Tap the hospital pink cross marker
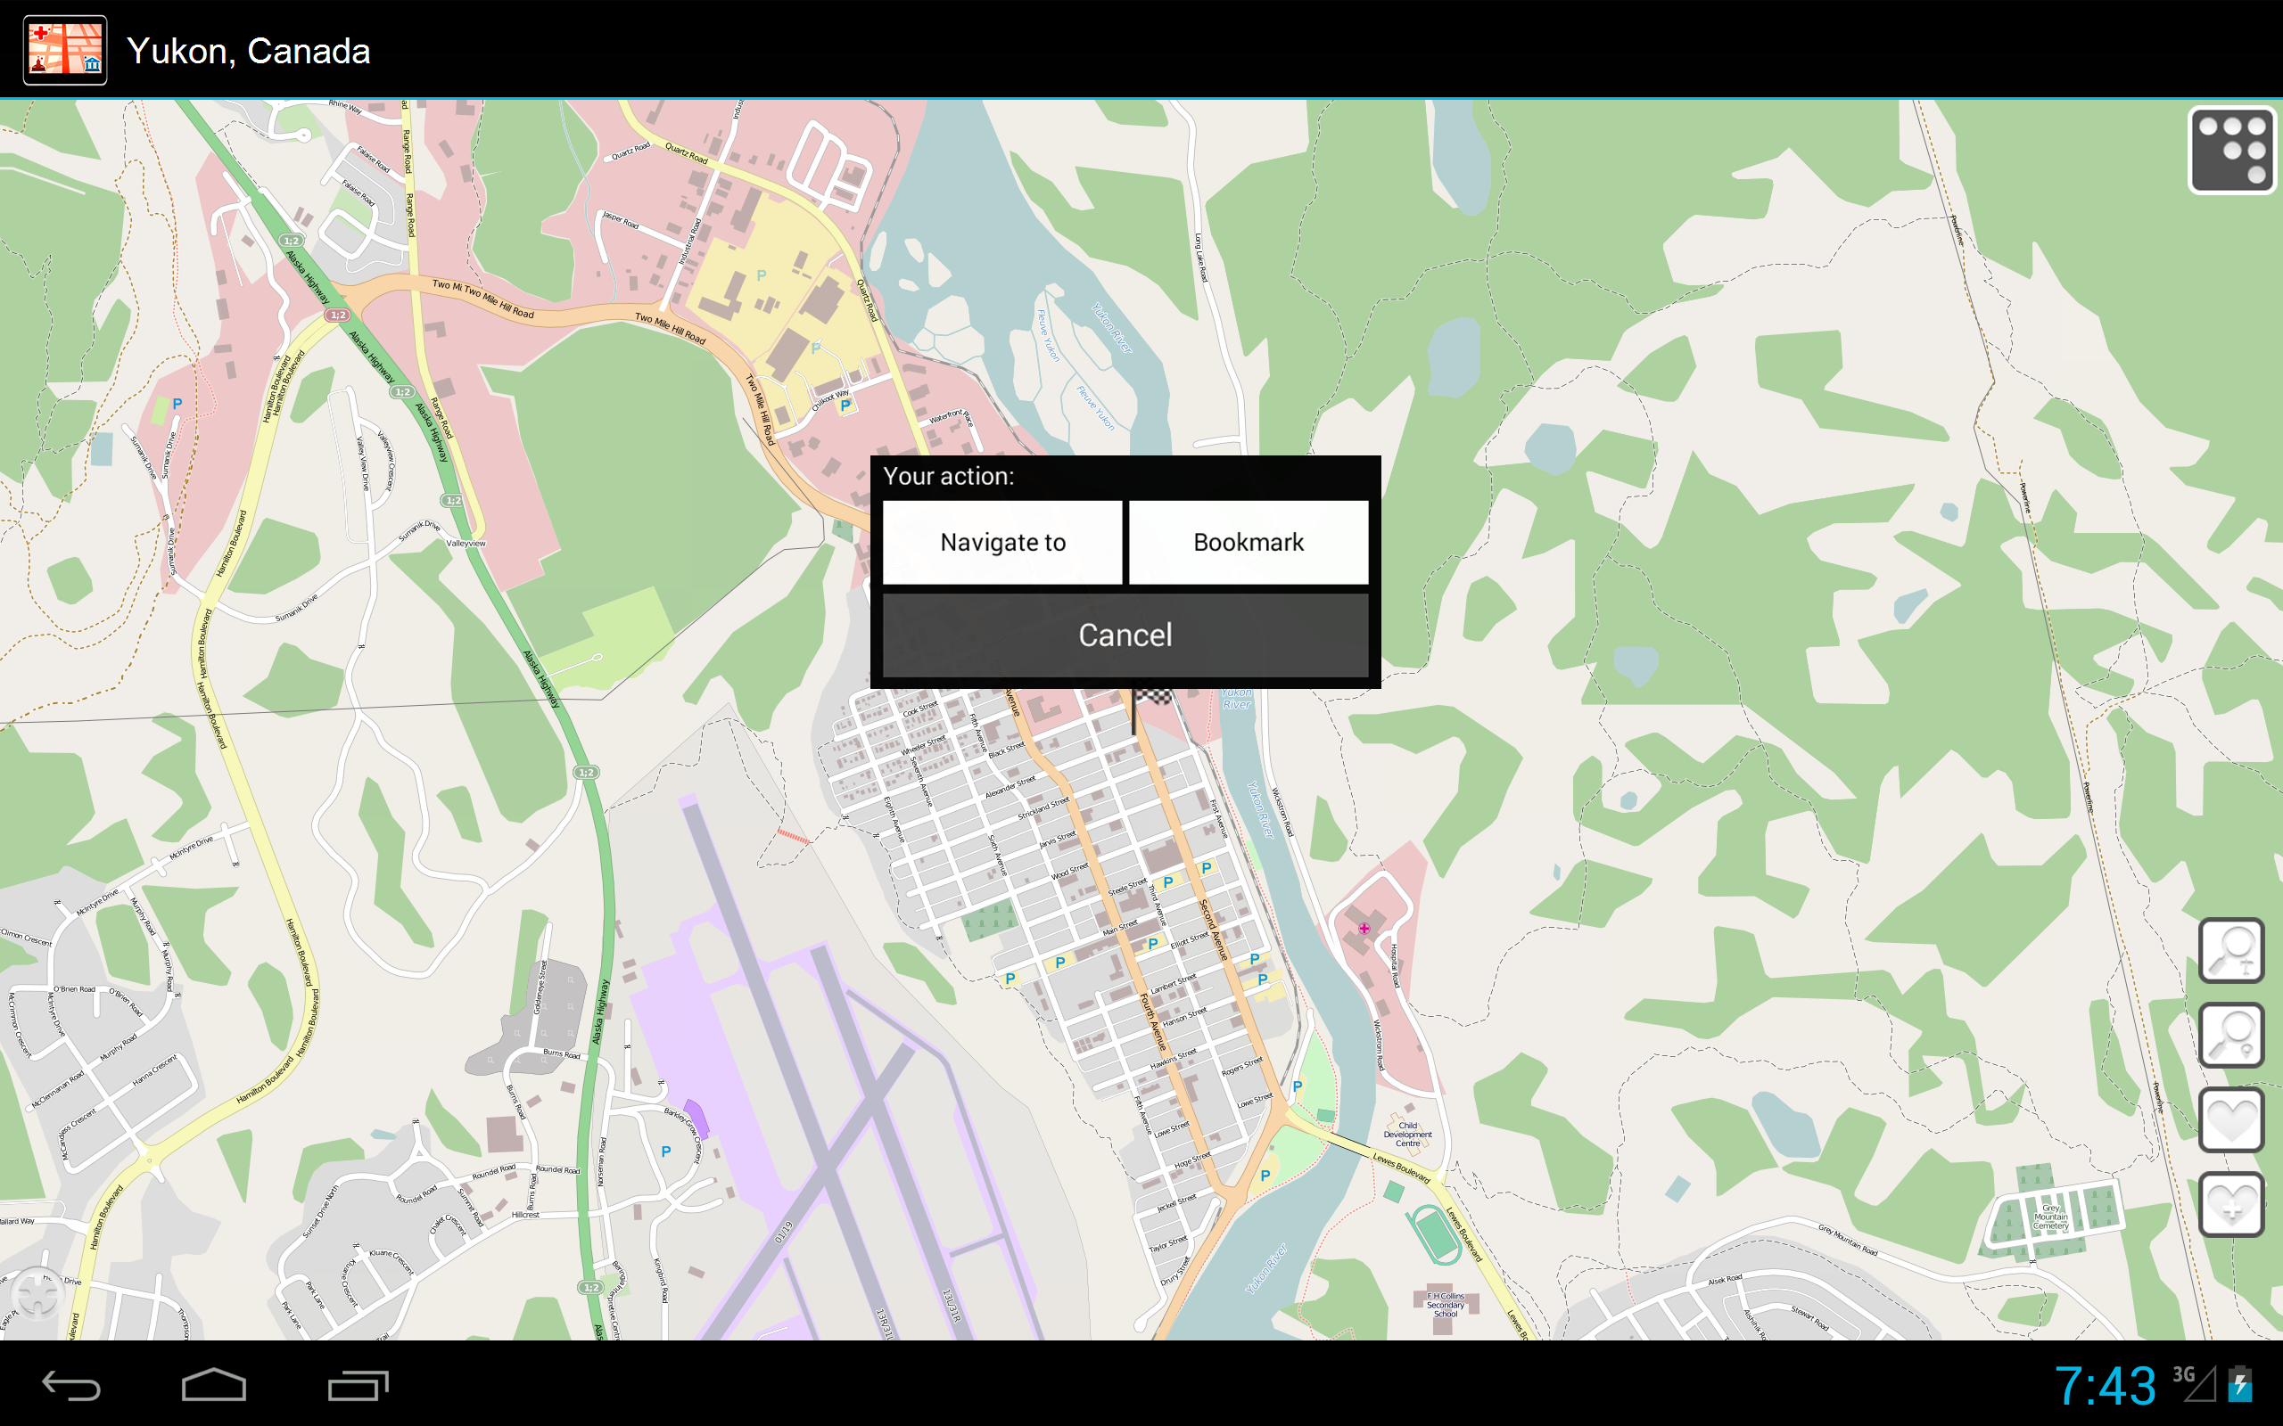 coord(1364,928)
